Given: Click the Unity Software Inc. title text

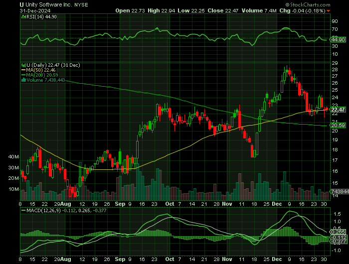Looking at the screenshot, I should [x=49, y=4].
